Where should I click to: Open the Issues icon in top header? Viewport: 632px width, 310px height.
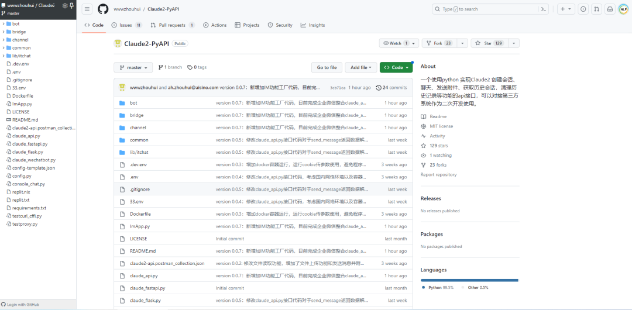[x=583, y=9]
